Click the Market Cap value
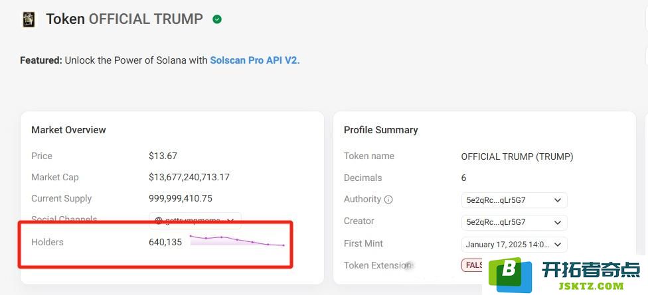This screenshot has height=295, width=648. point(189,178)
